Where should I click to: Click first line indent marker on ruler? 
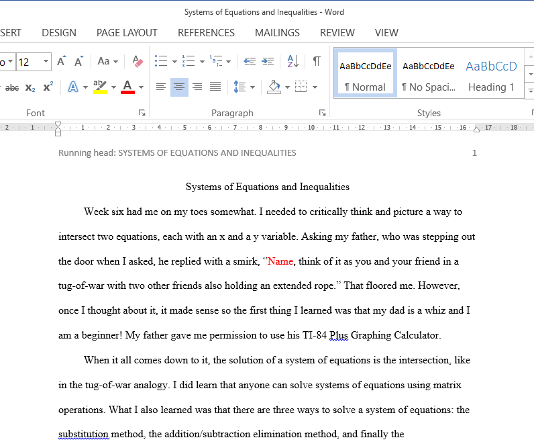[58, 124]
